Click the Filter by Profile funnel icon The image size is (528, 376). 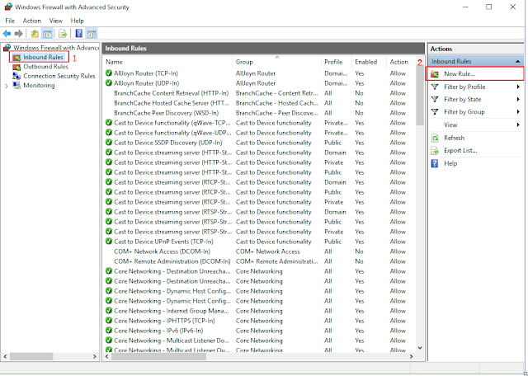[435, 87]
